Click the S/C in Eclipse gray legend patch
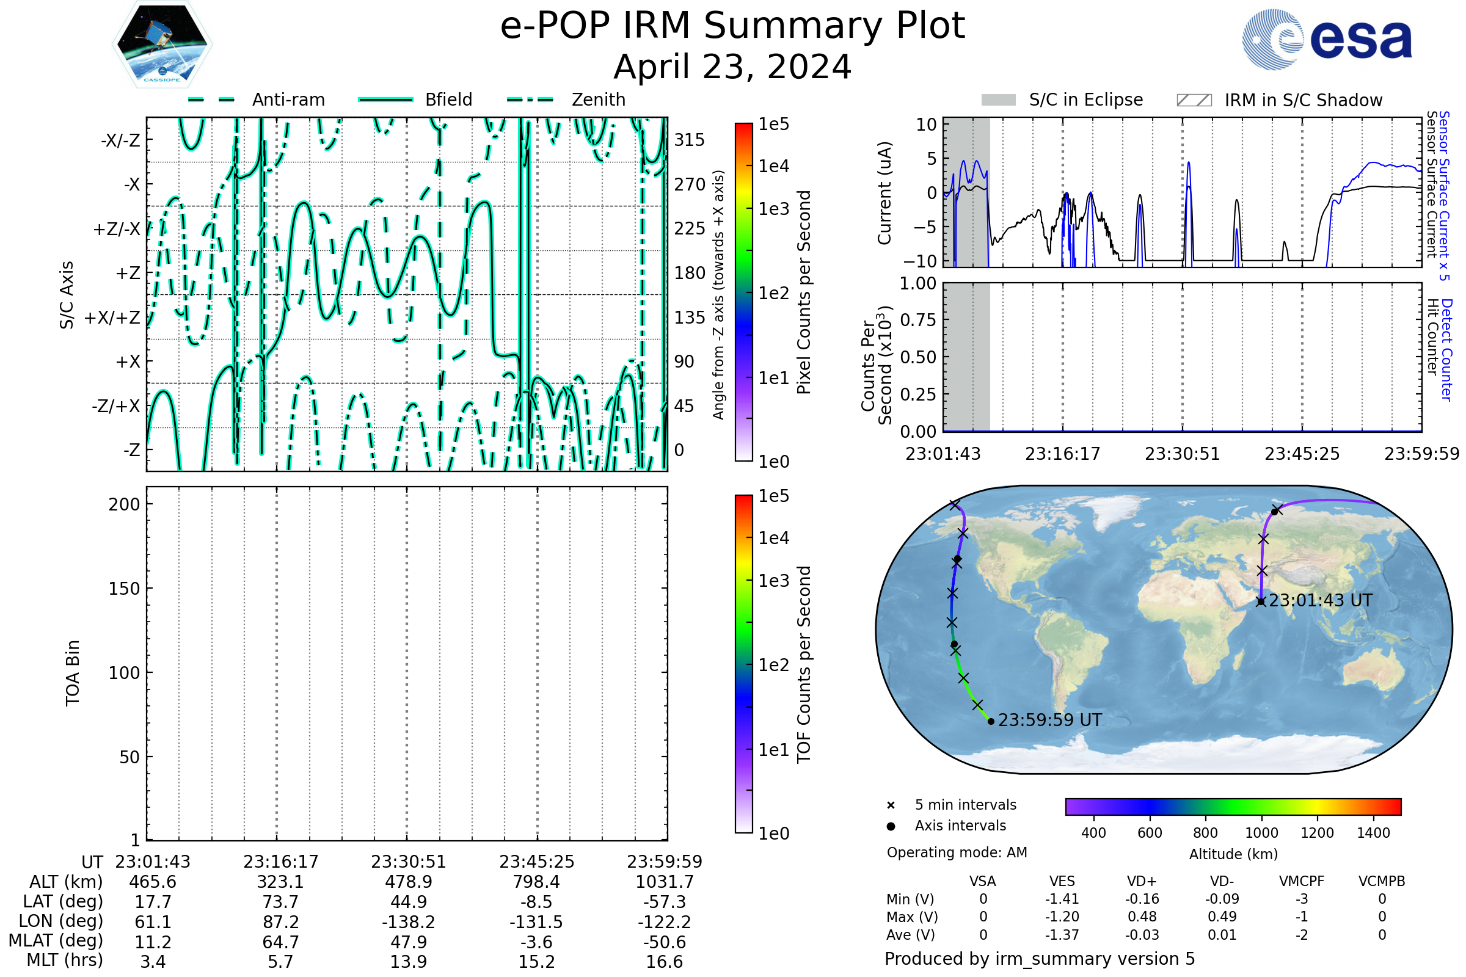This screenshot has width=1466, height=977. (998, 100)
